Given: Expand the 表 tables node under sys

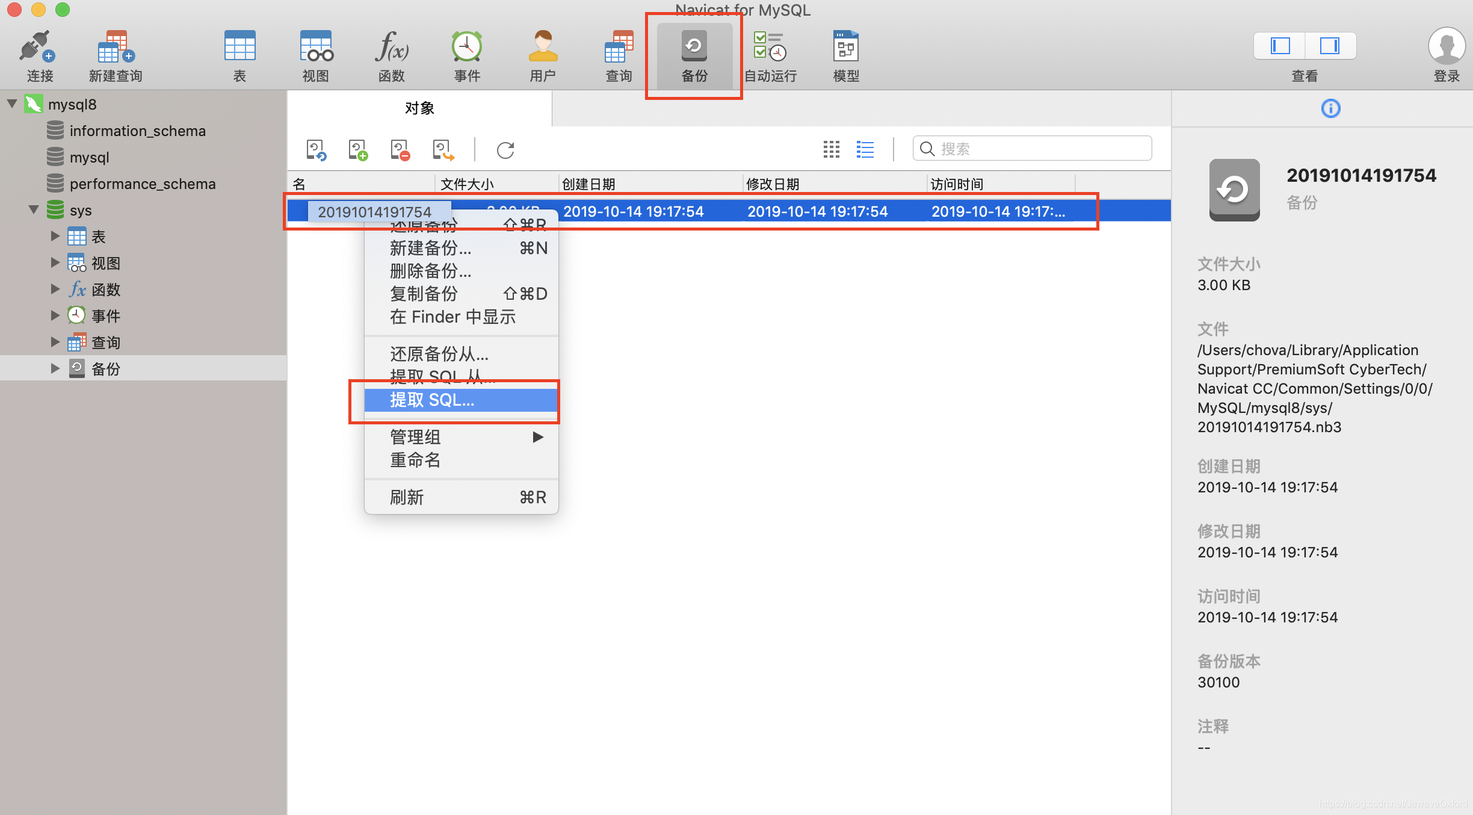Looking at the screenshot, I should pos(55,236).
